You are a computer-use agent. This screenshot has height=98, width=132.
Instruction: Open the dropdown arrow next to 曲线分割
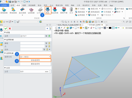[x=100, y=9]
